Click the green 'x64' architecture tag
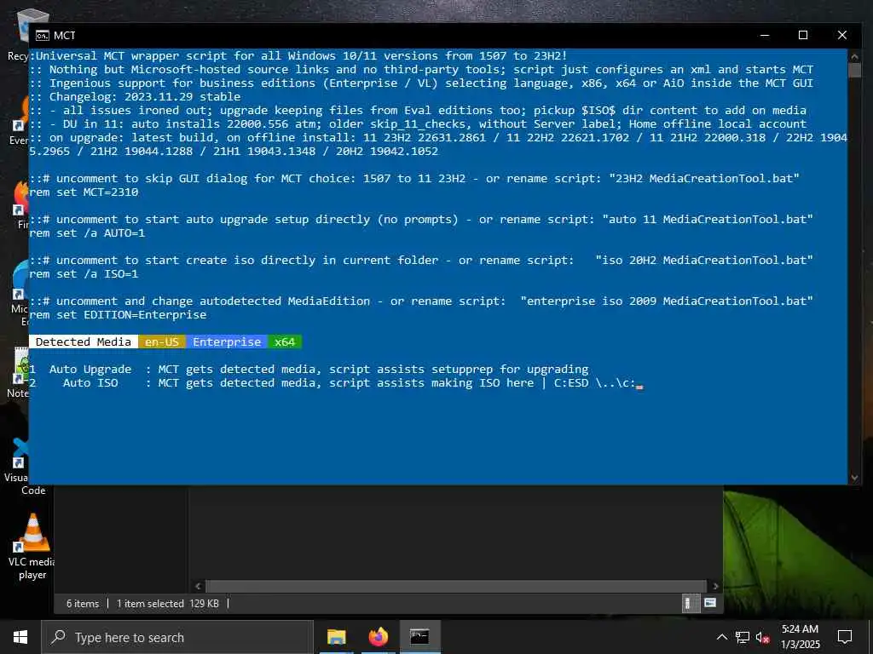 point(285,342)
